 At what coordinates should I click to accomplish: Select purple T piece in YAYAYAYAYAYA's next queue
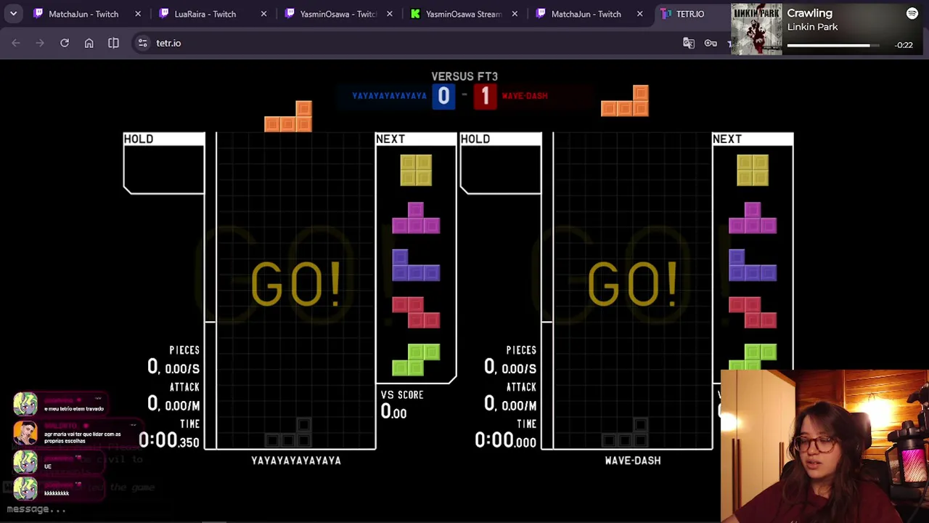click(x=416, y=218)
